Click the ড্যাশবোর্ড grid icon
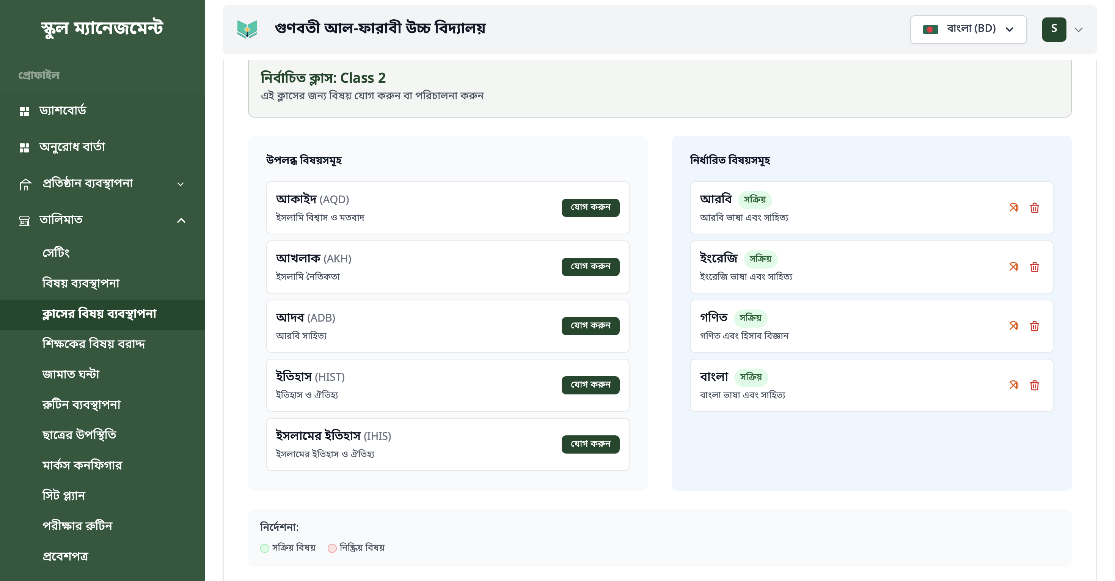The image size is (1115, 581). (x=24, y=111)
